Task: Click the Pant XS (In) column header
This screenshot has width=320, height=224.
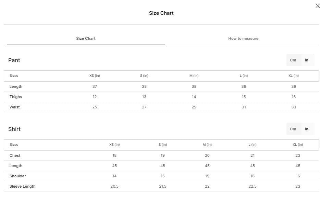Action: point(95,75)
